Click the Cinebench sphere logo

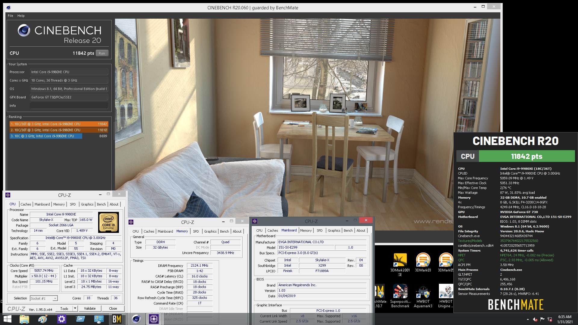coord(24,30)
